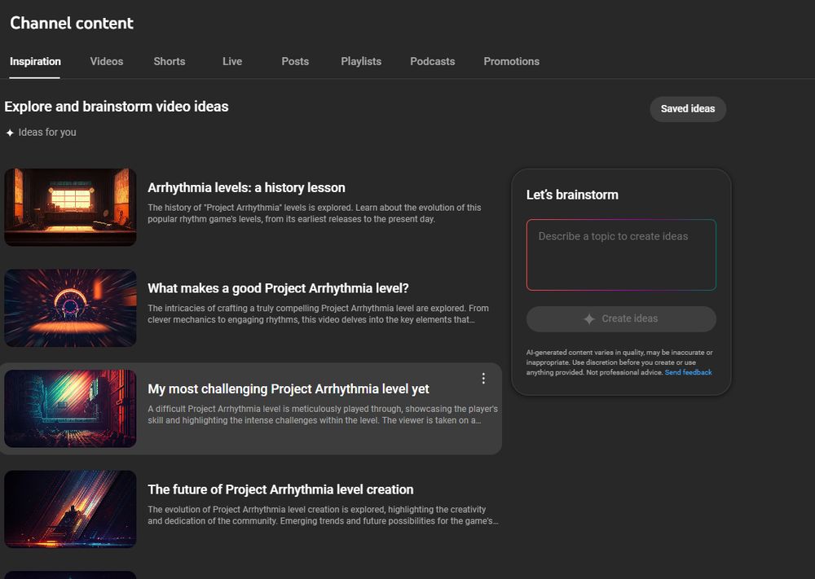Open thumbnail for My most challenging level
The image size is (815, 579).
pyautogui.click(x=70, y=408)
